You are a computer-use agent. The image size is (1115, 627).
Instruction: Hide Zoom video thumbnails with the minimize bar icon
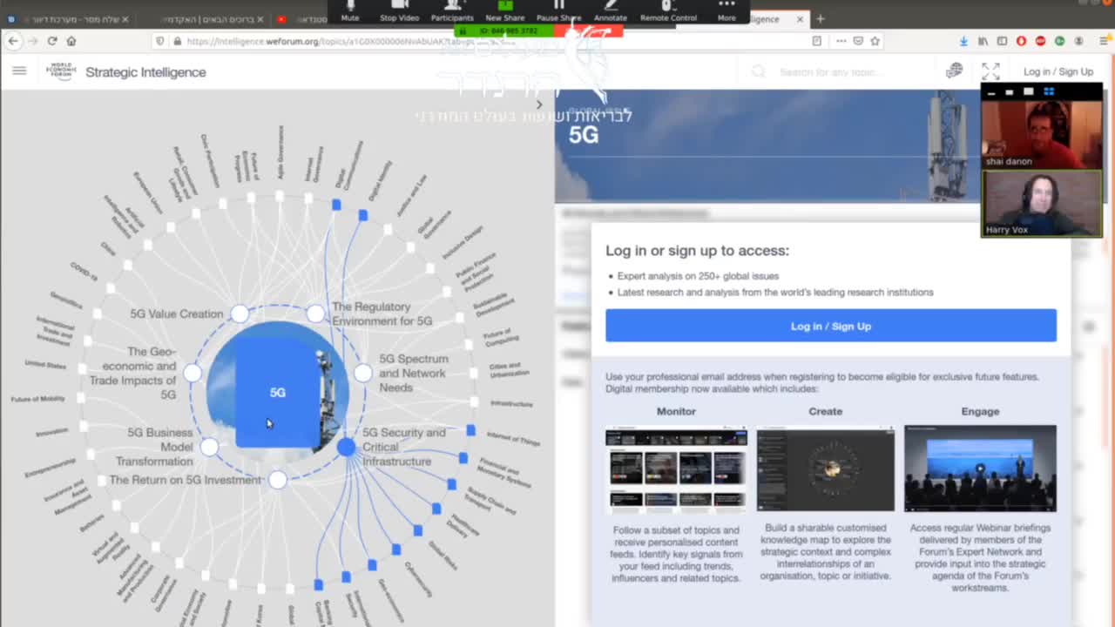(x=991, y=92)
